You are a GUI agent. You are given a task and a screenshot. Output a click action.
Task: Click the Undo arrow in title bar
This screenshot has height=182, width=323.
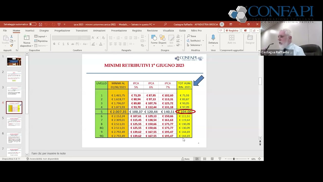tap(46, 24)
